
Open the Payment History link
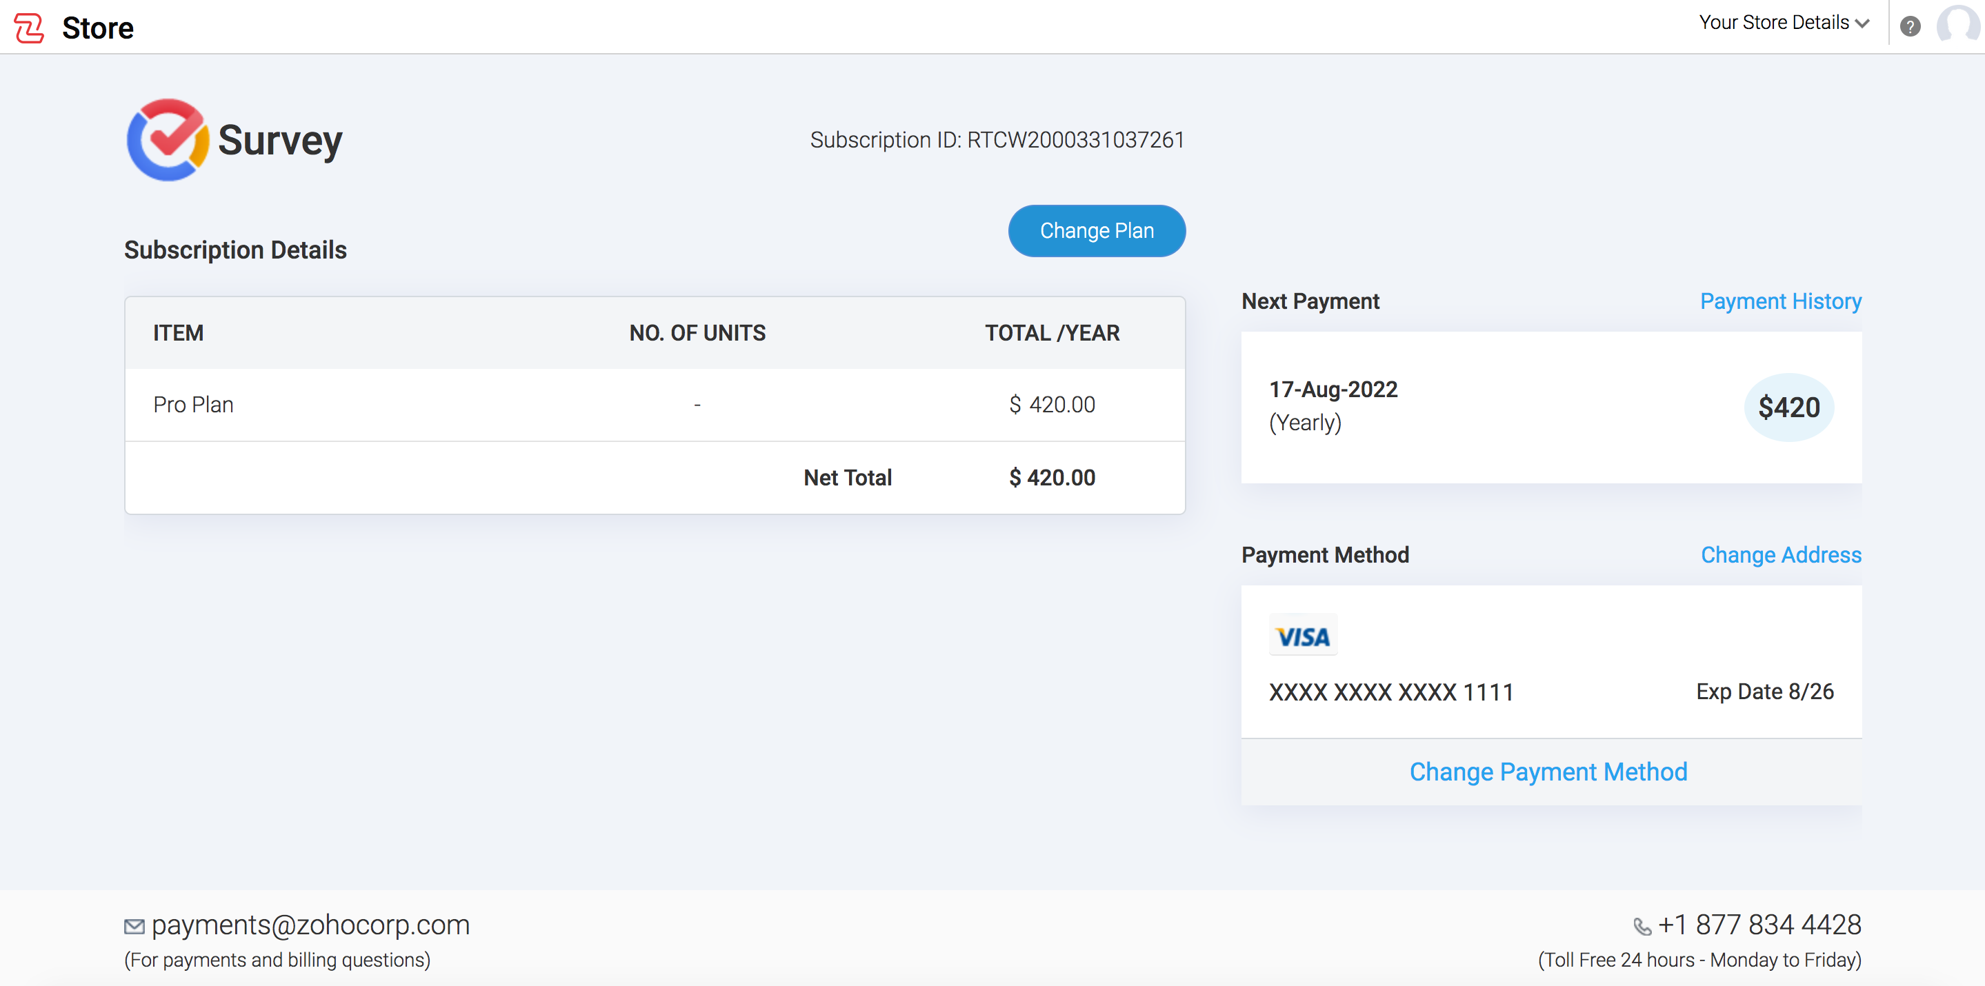(x=1780, y=301)
